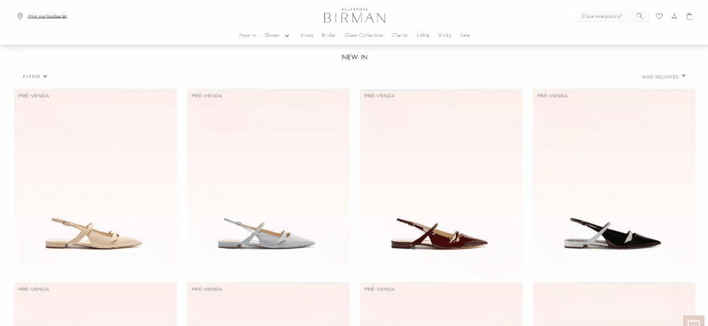Open the Bridal menu item
This screenshot has width=708, height=326.
[x=329, y=35]
